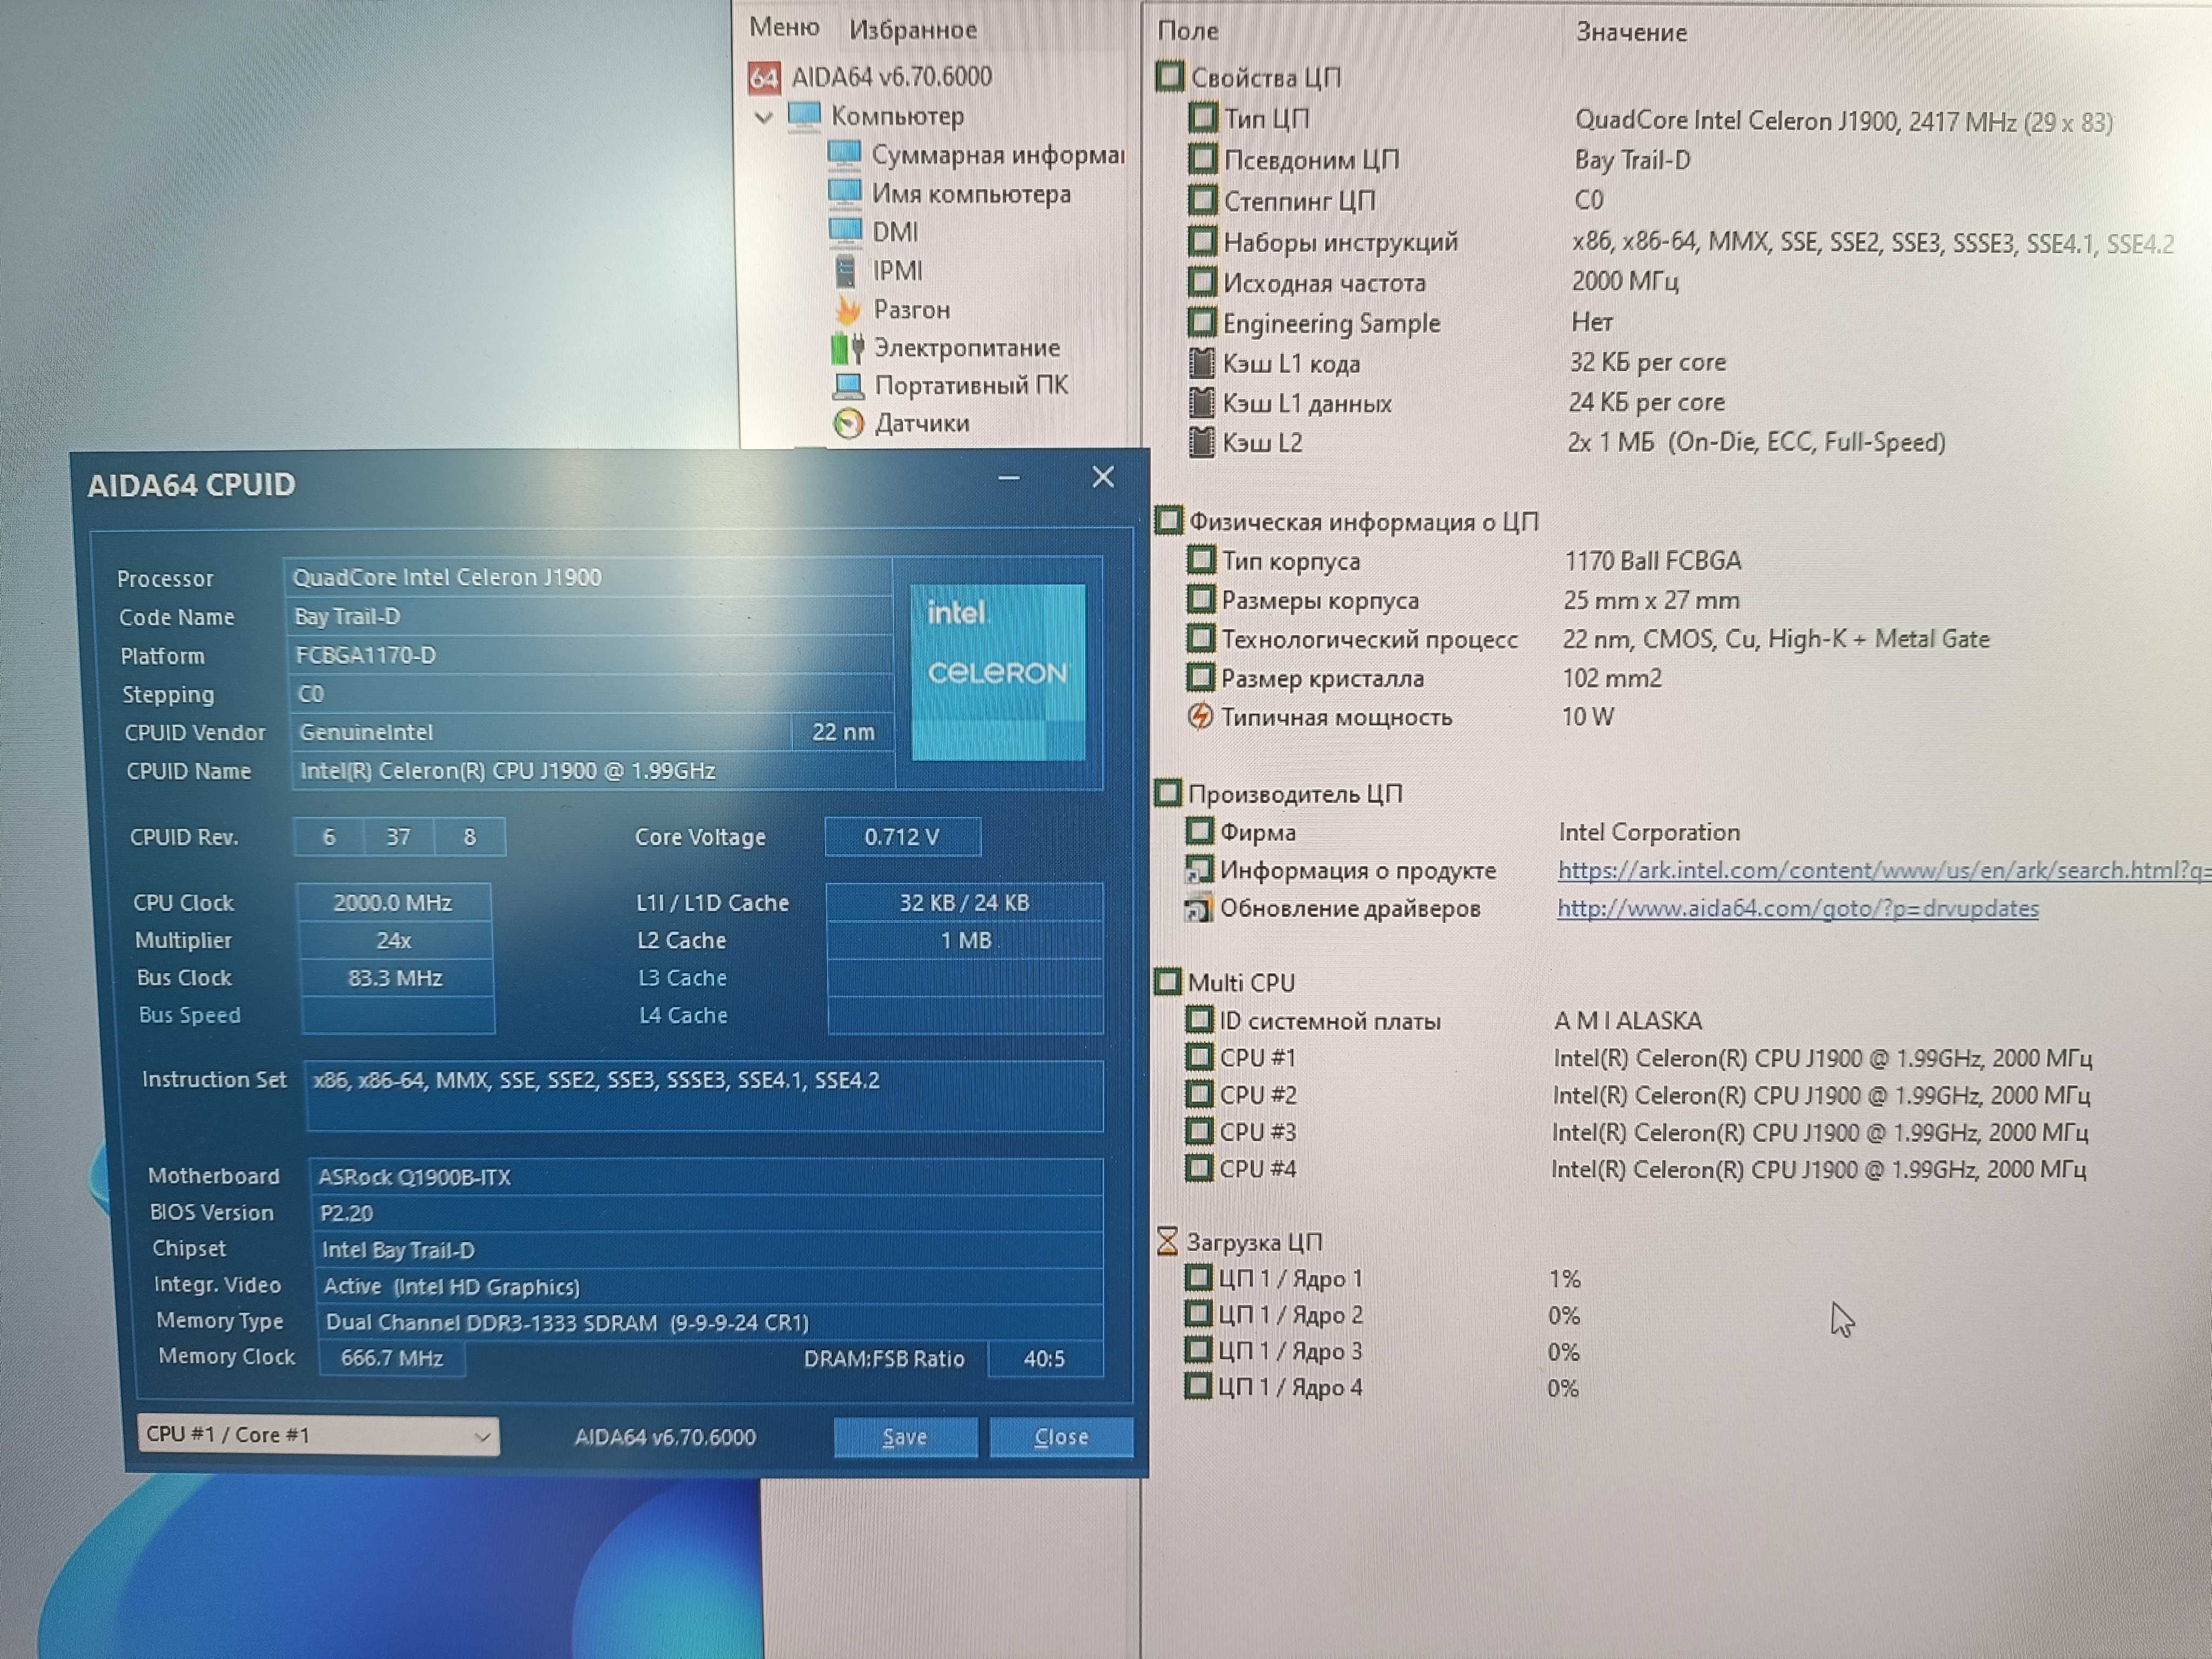
Task: Collapse the Компьютер tree node
Action: click(764, 117)
